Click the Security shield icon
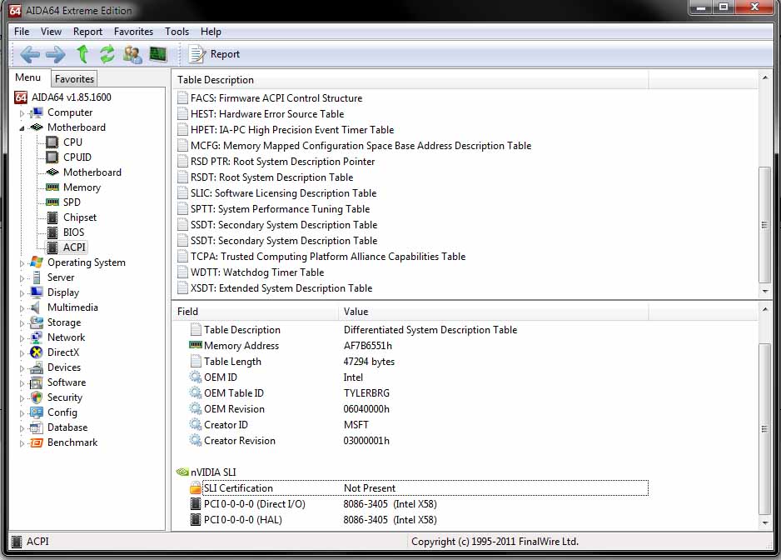This screenshot has width=781, height=560. tap(36, 397)
